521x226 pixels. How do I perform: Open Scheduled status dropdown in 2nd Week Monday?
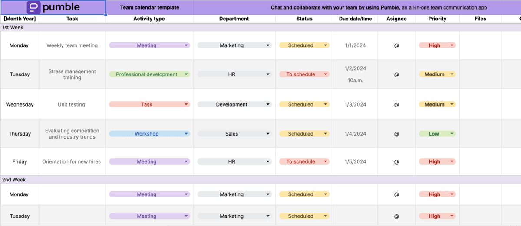coord(304,194)
